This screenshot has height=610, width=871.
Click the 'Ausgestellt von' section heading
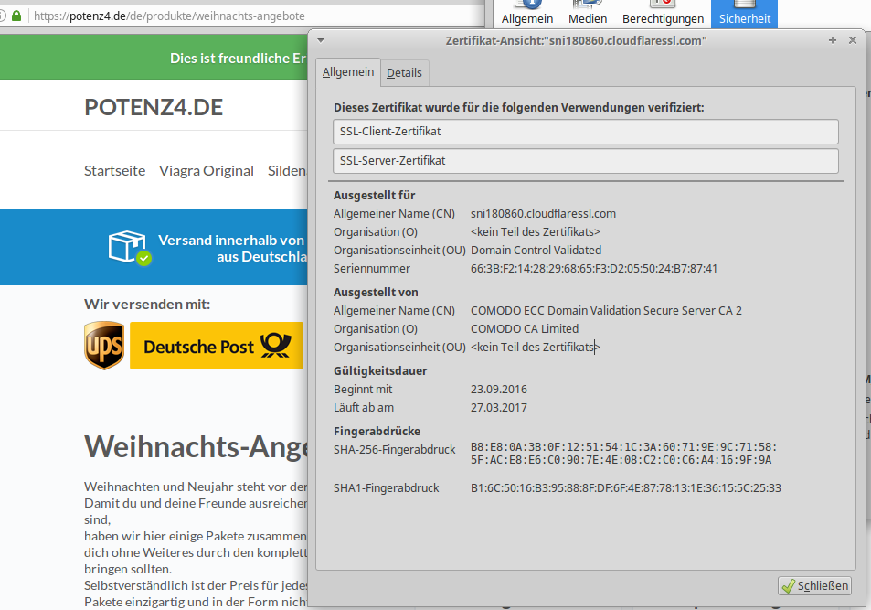(x=376, y=293)
